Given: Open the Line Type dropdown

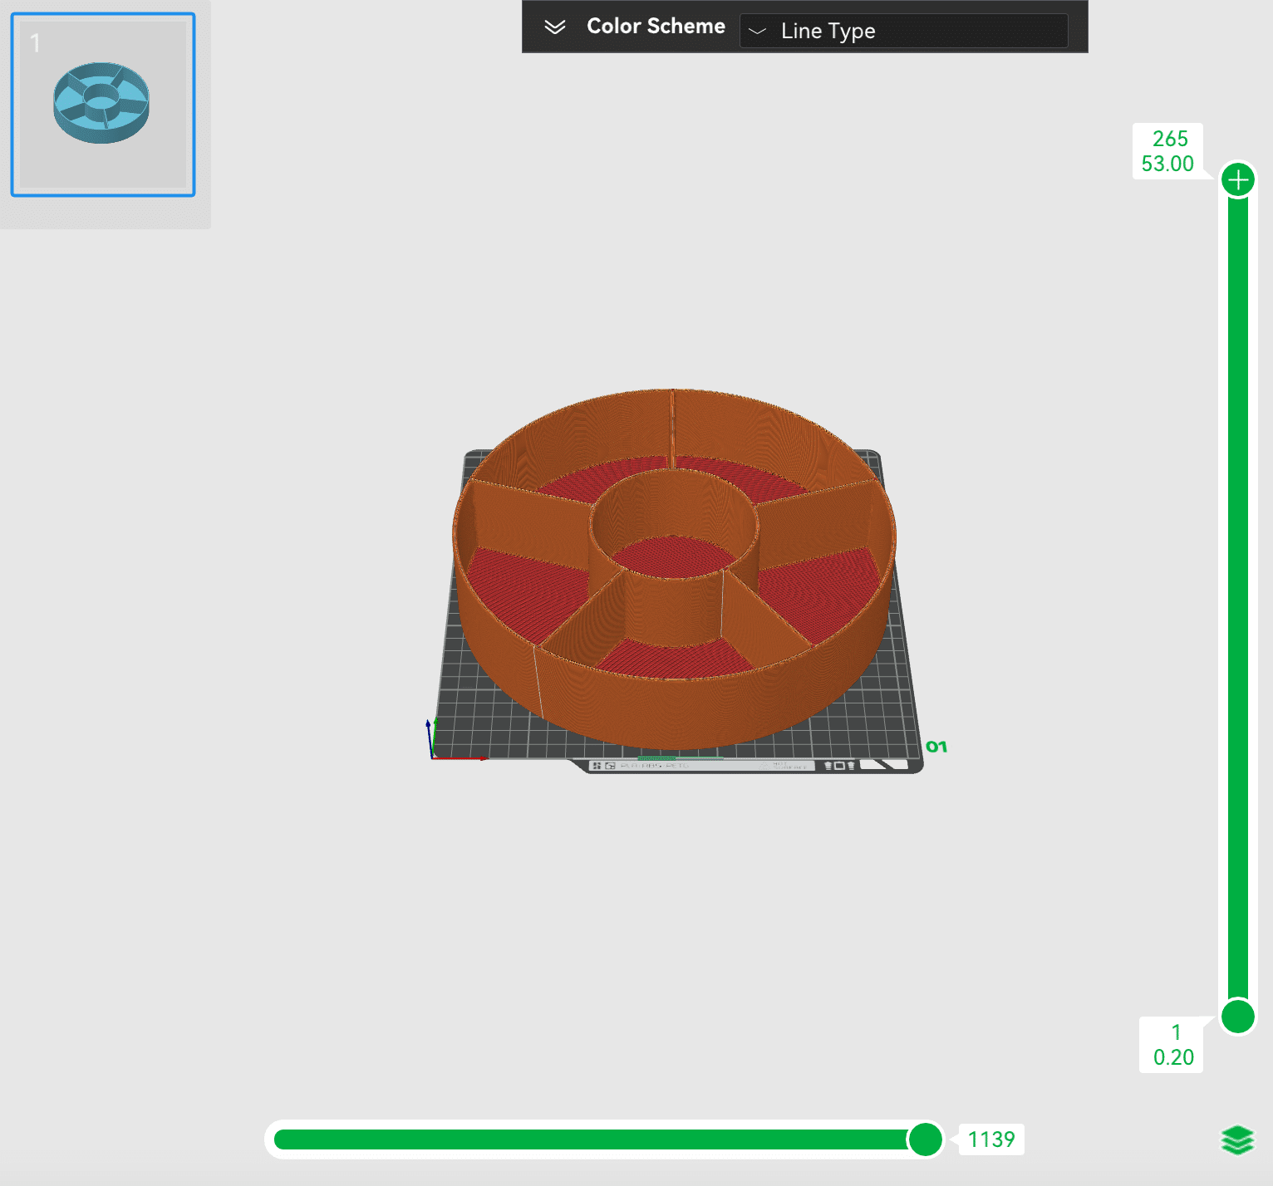Looking at the screenshot, I should tap(903, 31).
